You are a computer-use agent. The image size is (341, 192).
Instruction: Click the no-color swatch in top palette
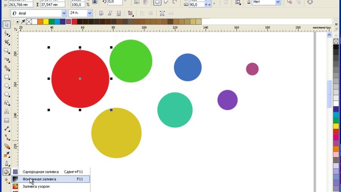[x=29, y=21]
